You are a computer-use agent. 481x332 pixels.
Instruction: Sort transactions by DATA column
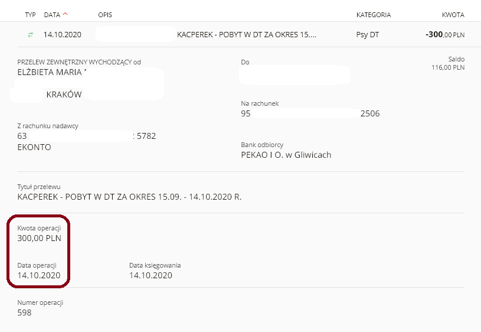click(x=52, y=15)
